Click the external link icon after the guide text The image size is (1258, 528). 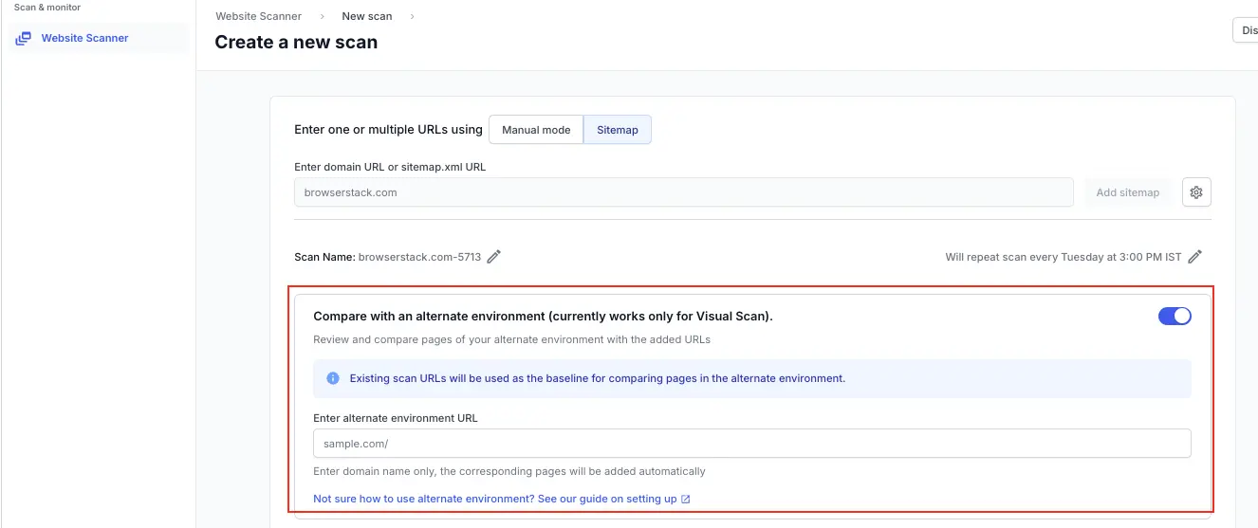click(x=686, y=500)
